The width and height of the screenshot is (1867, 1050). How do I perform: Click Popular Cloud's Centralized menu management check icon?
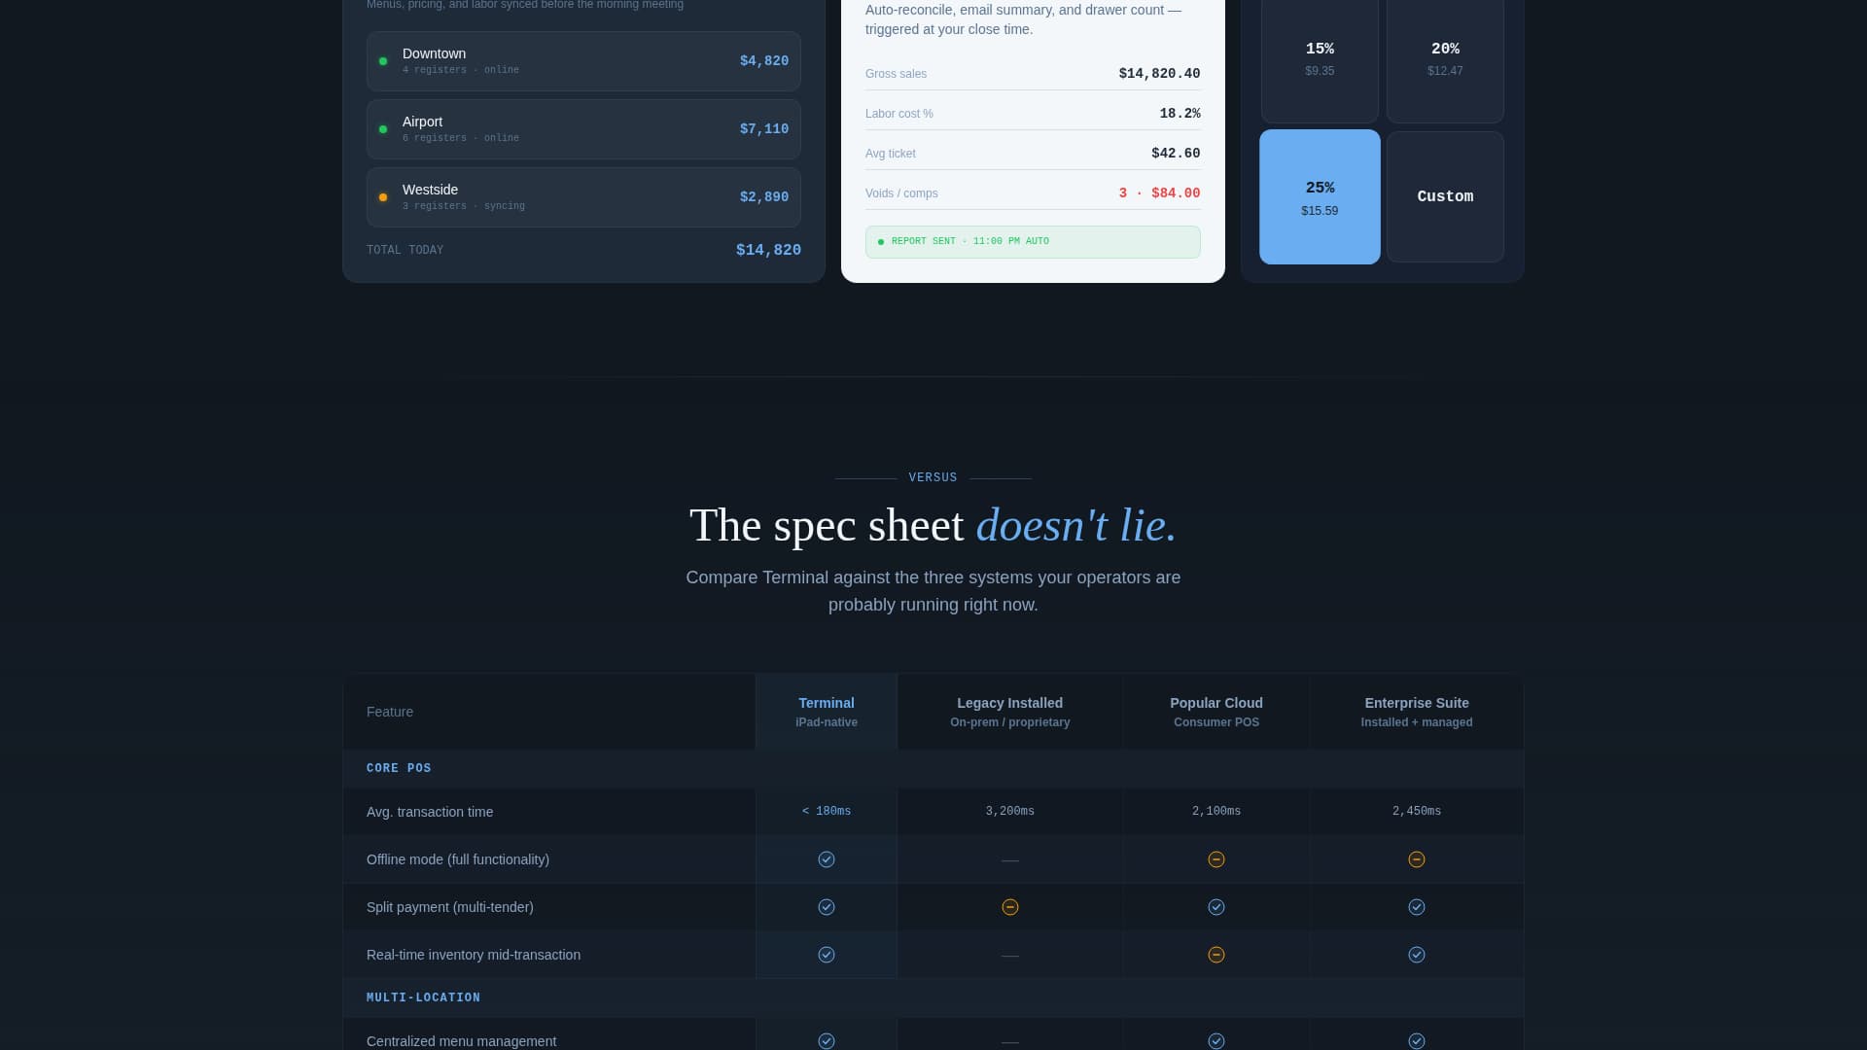(x=1216, y=1041)
